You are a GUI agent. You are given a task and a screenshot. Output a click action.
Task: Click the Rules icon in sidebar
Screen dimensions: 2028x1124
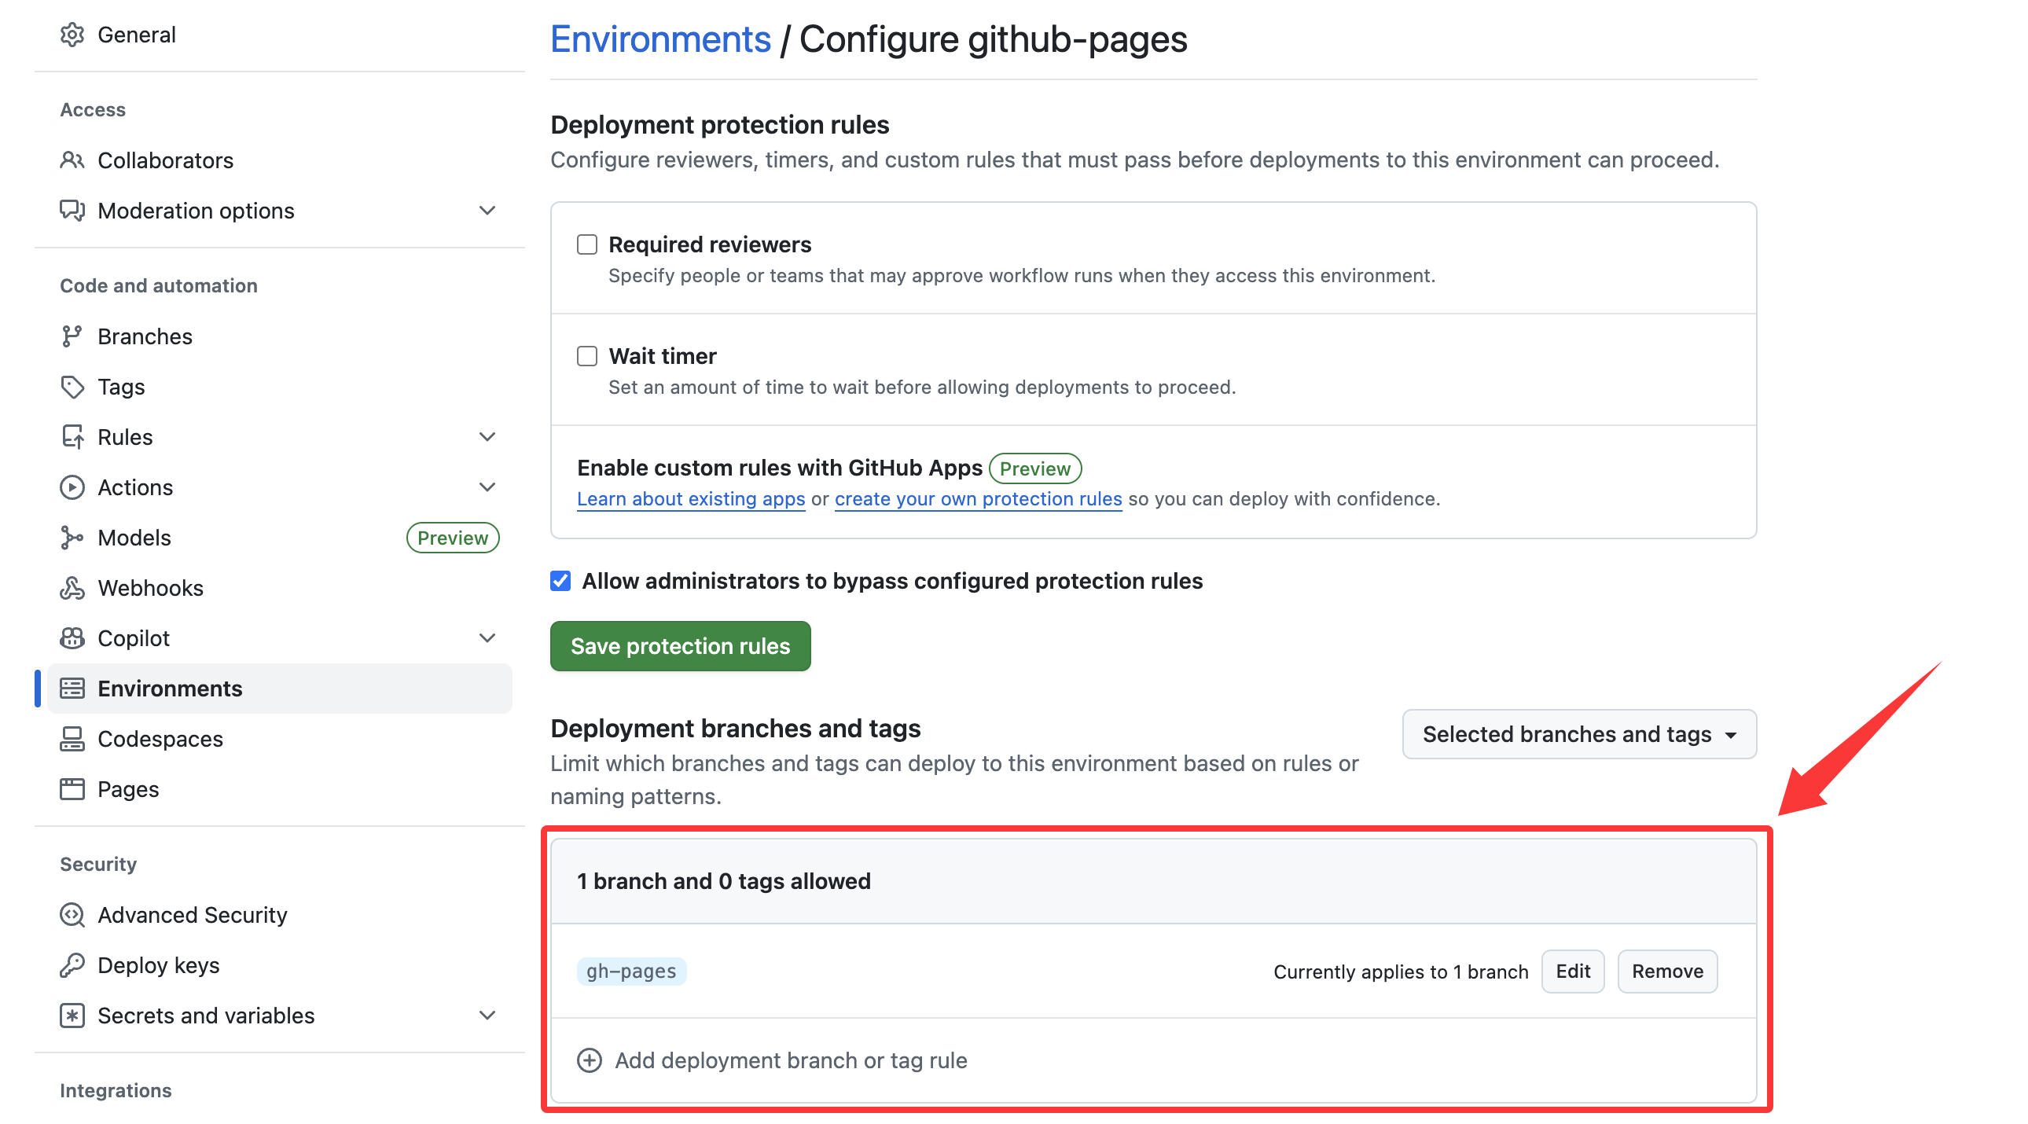click(72, 438)
